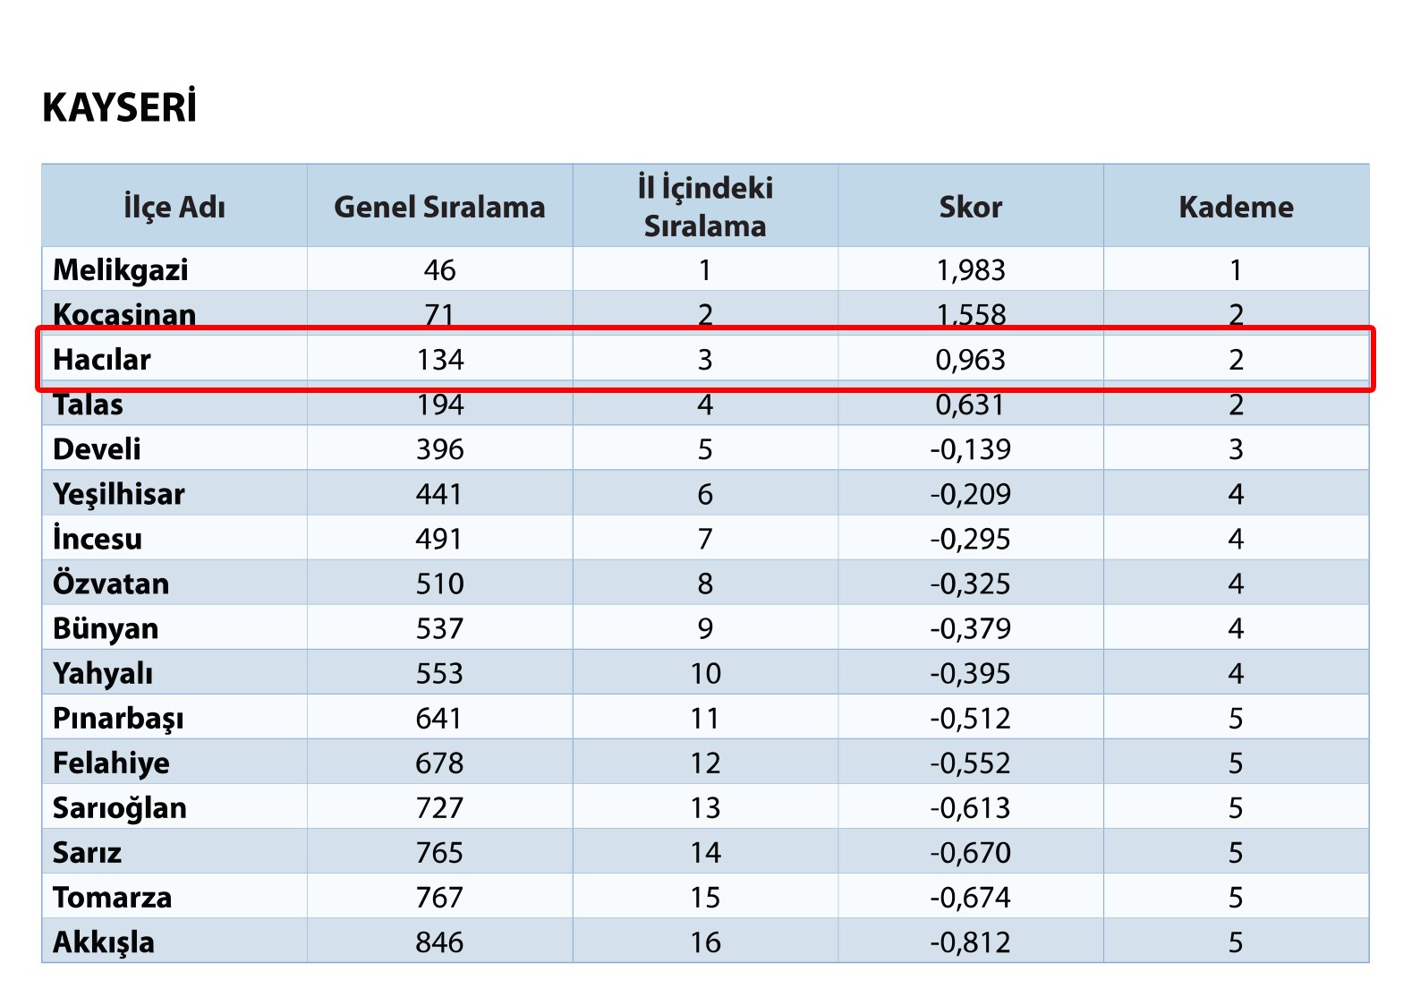Screen dimensions: 1420x1006
Task: Click Develi's Kademe value 3
Action: click(x=1236, y=449)
